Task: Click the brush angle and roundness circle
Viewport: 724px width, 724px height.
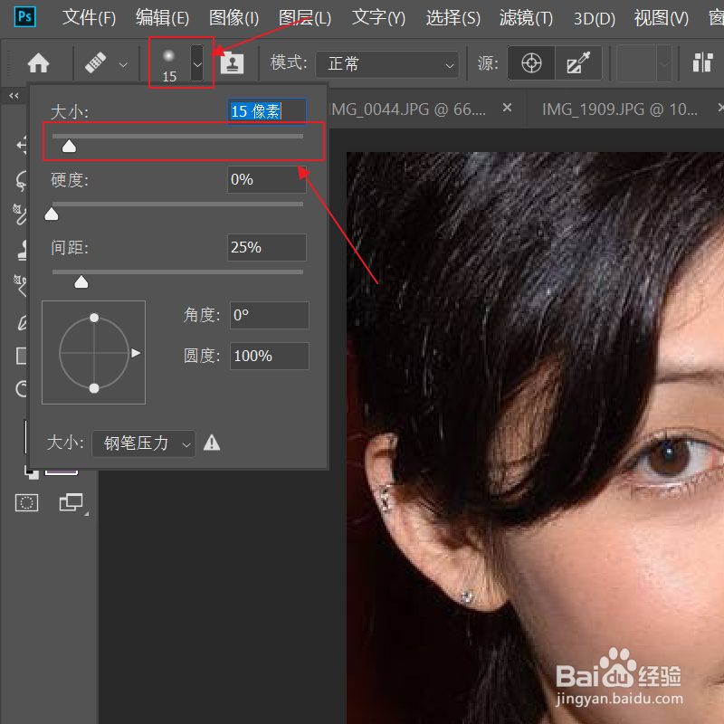Action: pos(94,352)
